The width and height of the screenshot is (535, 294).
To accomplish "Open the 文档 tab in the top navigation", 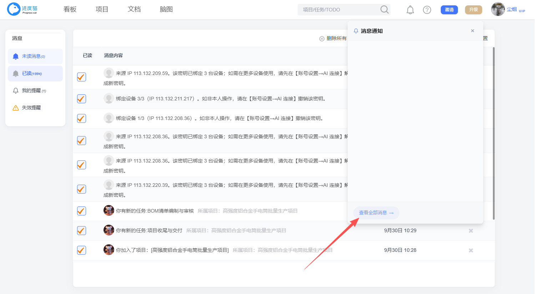I will point(134,9).
